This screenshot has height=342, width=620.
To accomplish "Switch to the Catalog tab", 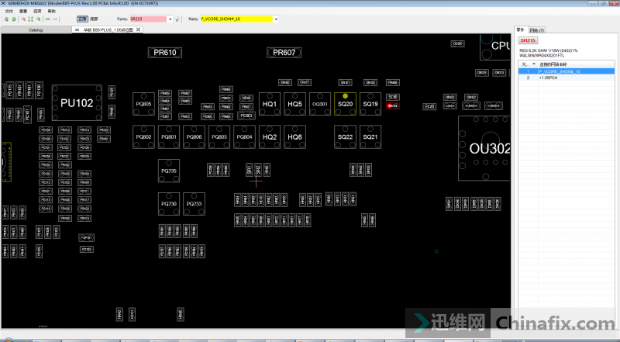I will point(36,30).
